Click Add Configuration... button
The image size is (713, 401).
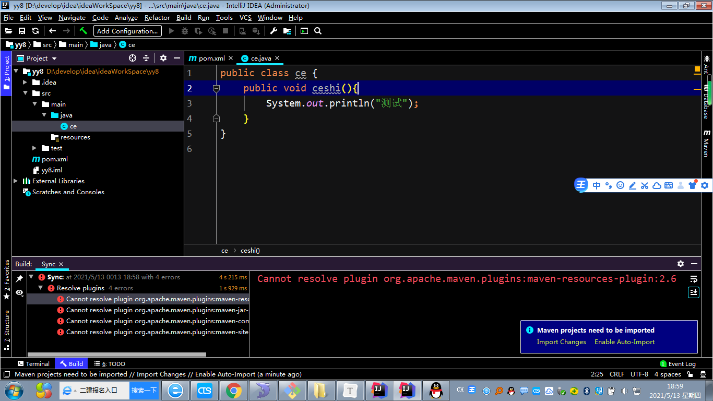click(127, 31)
